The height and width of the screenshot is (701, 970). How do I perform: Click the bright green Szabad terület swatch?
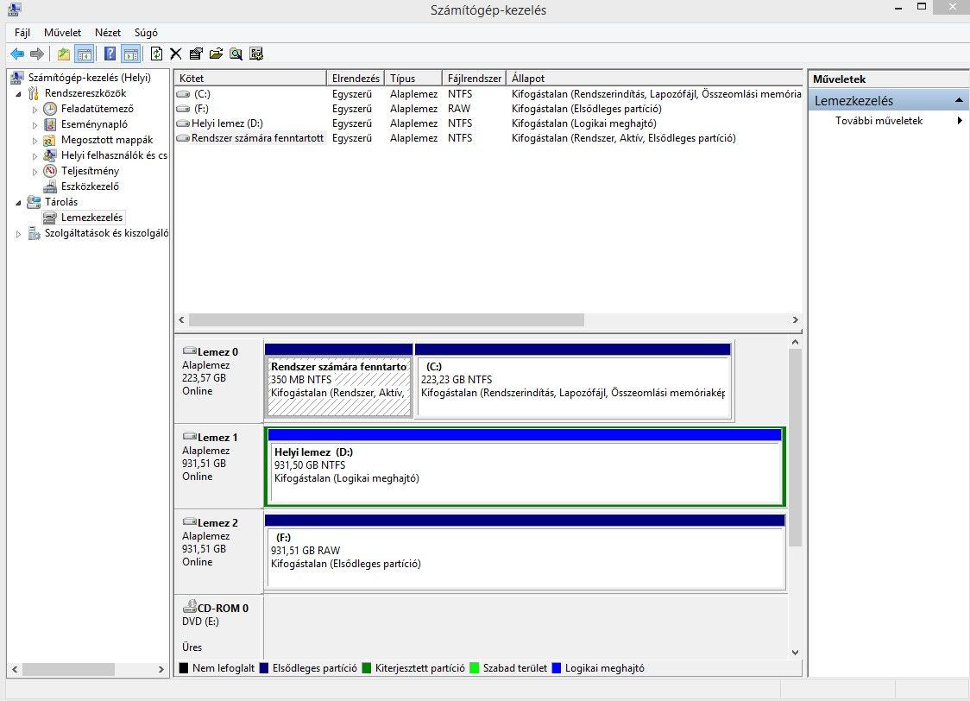pyautogui.click(x=474, y=668)
